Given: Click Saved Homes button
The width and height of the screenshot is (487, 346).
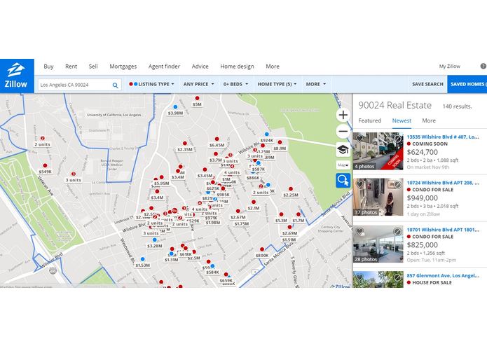Looking at the screenshot, I should [467, 84].
